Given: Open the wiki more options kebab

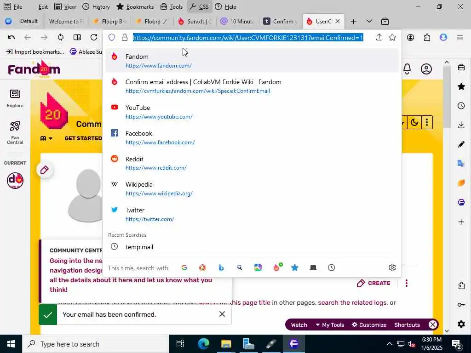Looking at the screenshot, I should point(427,122).
